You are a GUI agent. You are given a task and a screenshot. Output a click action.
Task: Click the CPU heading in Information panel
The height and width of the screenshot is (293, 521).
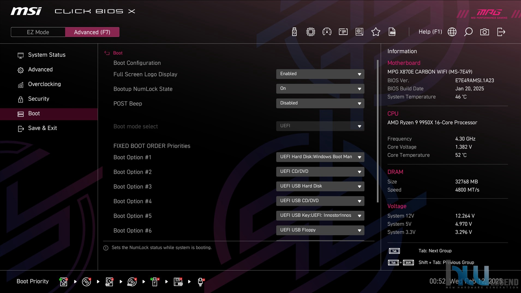click(393, 114)
